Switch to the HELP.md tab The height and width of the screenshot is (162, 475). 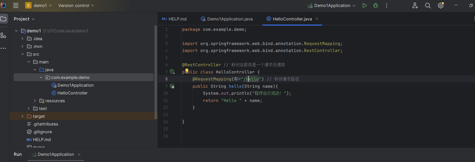(x=174, y=19)
